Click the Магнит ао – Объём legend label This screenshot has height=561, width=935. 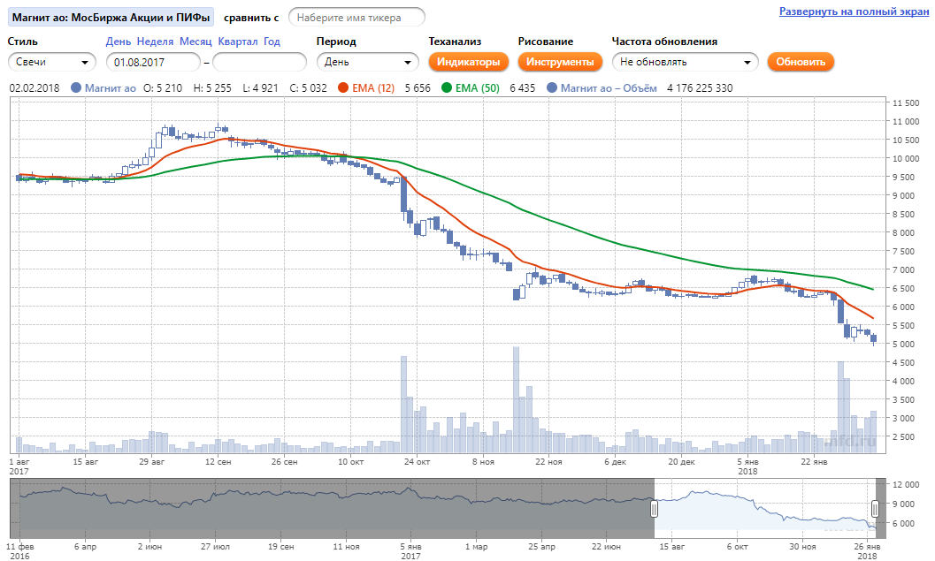(x=609, y=88)
